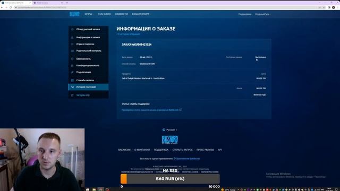Open a new browser tab with plus button
Viewport: 340px width, 191px height.
tap(67, 3)
